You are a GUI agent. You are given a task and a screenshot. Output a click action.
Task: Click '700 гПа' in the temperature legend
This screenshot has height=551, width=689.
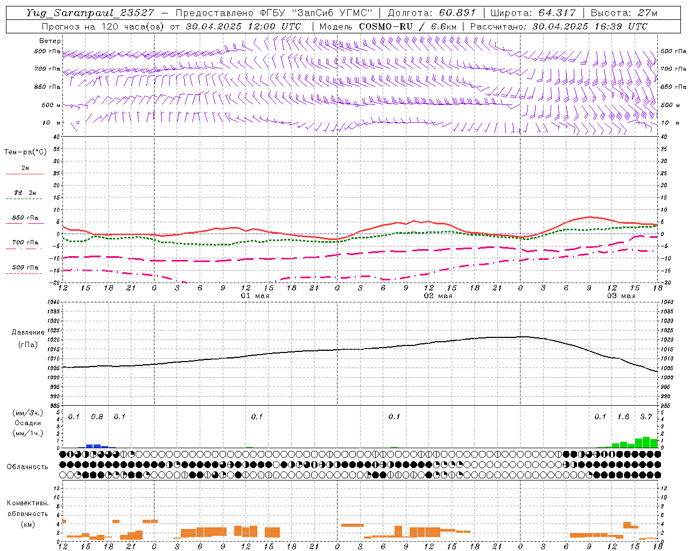click(25, 243)
